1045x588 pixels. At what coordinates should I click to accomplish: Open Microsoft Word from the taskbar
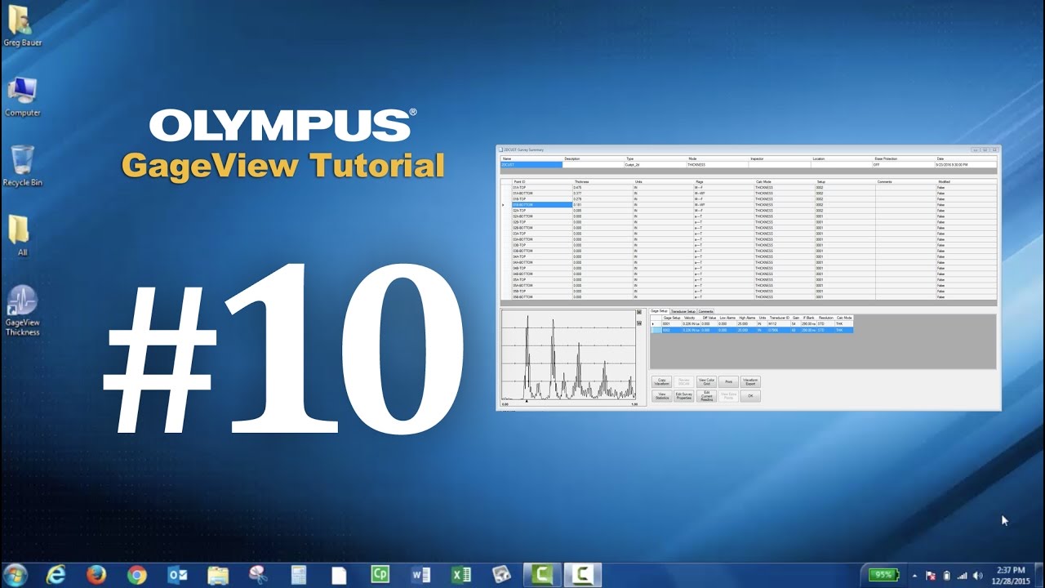pyautogui.click(x=421, y=575)
